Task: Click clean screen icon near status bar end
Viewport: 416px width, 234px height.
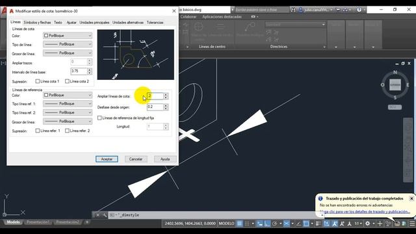Action: 404,224
